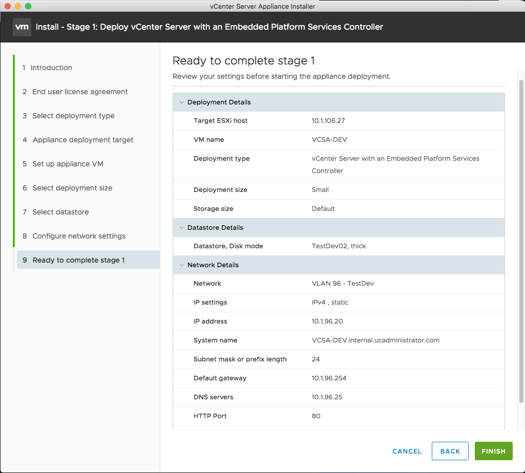Go to step 1 Introduction
The width and height of the screenshot is (525, 473).
coord(51,68)
